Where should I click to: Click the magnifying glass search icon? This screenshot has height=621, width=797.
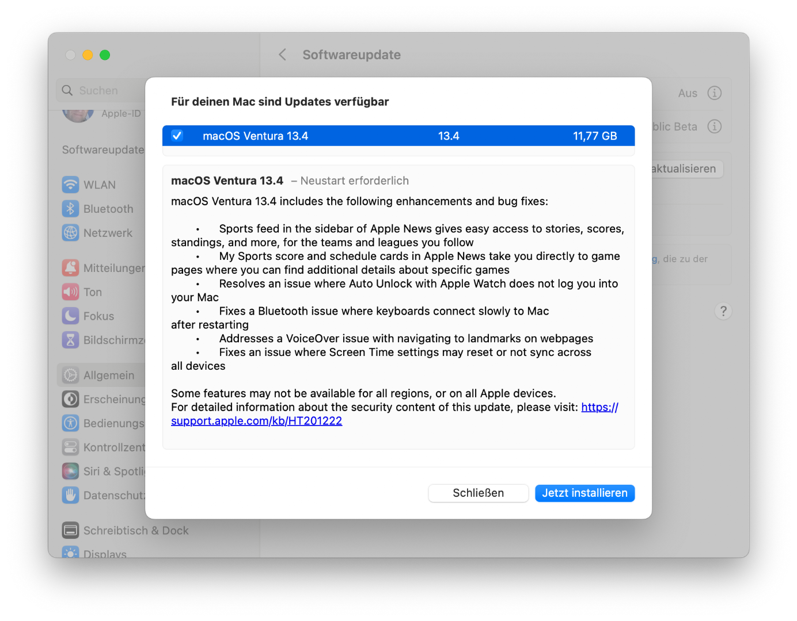67,90
